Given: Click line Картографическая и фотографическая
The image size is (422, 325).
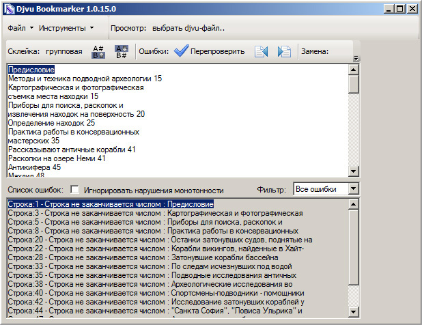Looking at the screenshot, I should coord(76,87).
